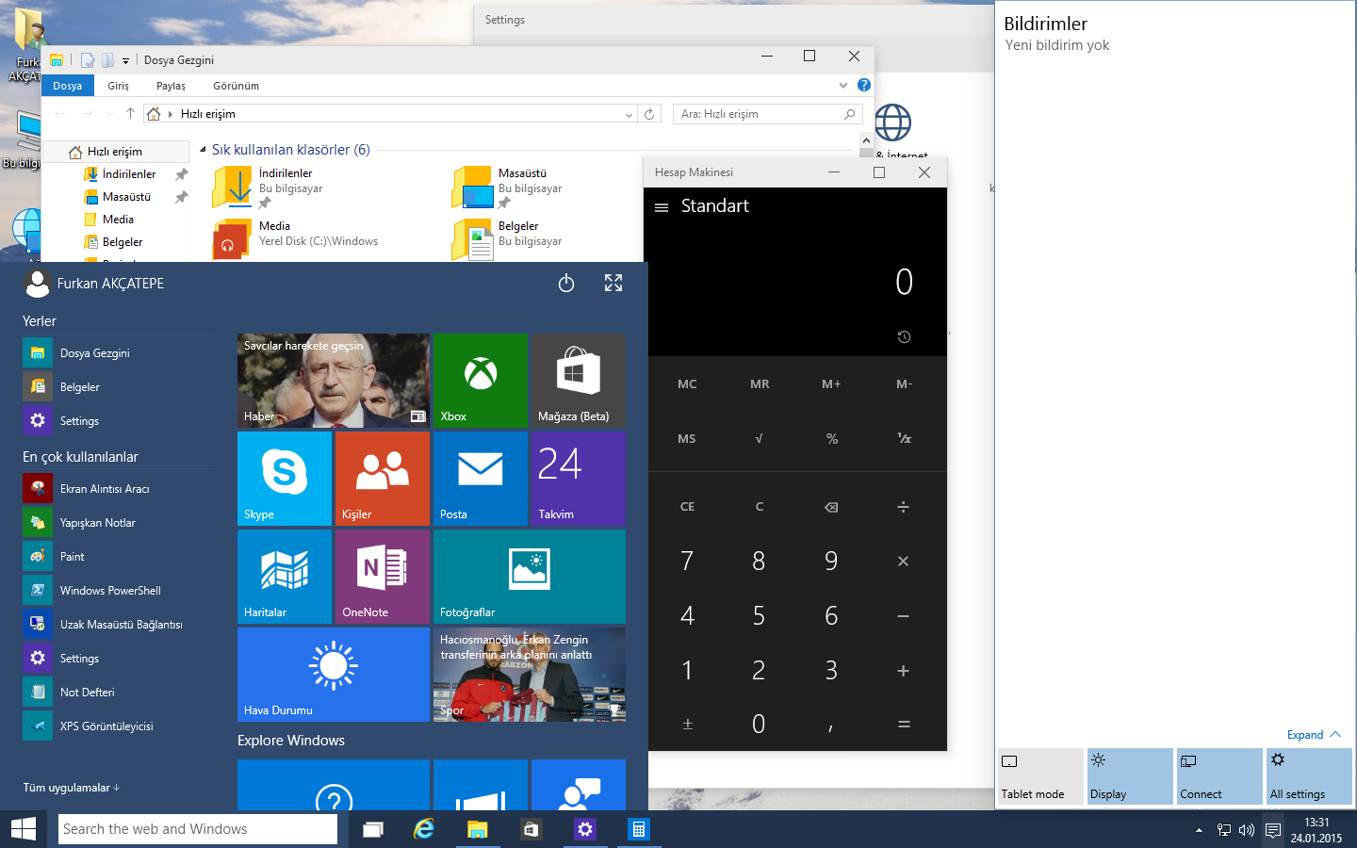Viewport: 1357px width, 848px height.
Task: Click the calculator CE key
Action: pyautogui.click(x=687, y=507)
